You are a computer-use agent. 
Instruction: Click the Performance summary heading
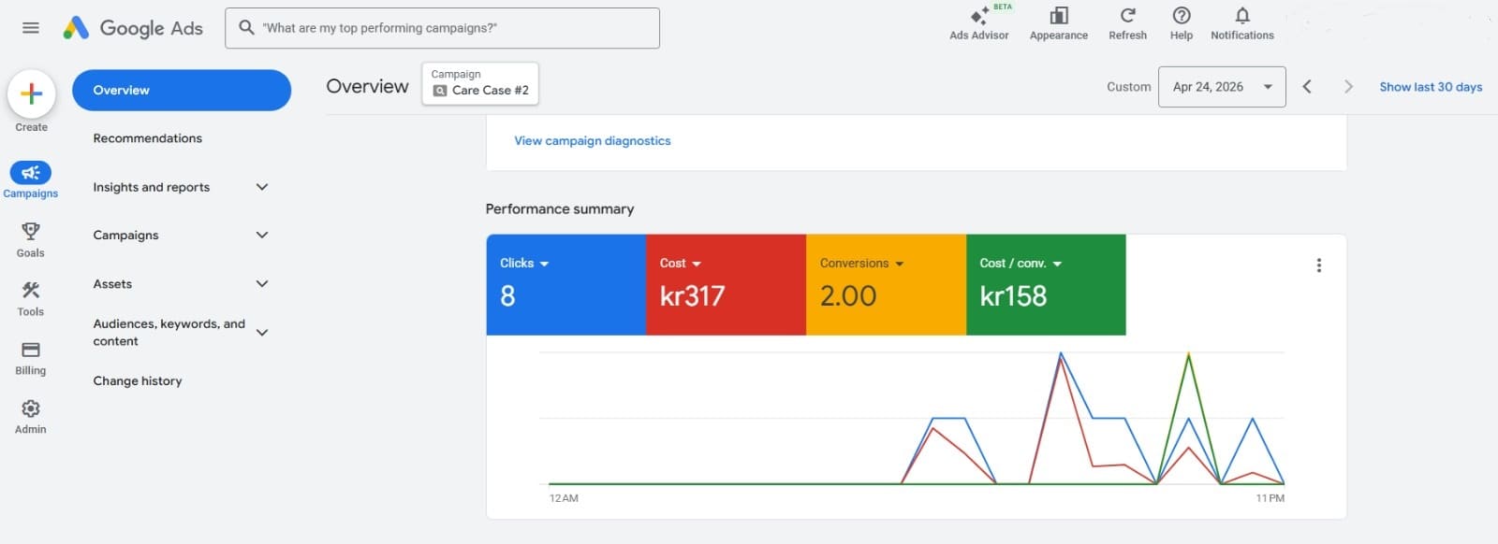coord(560,208)
